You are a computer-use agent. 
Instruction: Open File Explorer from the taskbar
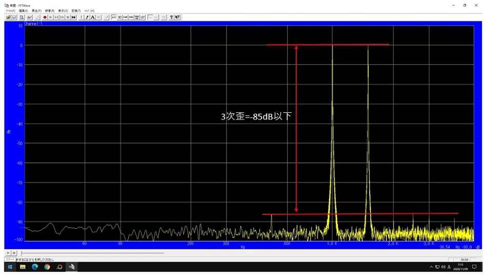23,267
